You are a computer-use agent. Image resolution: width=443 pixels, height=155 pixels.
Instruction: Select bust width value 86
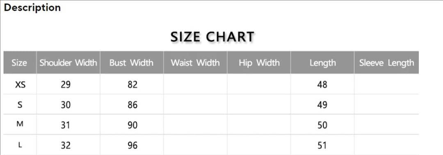[x=132, y=105]
